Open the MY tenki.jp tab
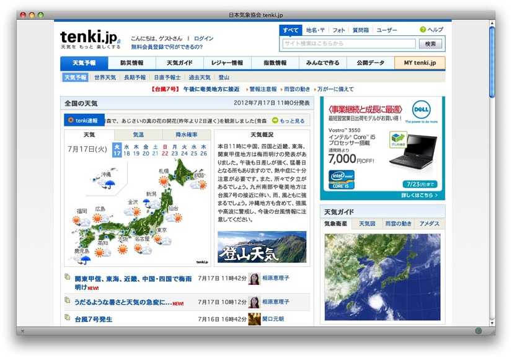 point(420,63)
